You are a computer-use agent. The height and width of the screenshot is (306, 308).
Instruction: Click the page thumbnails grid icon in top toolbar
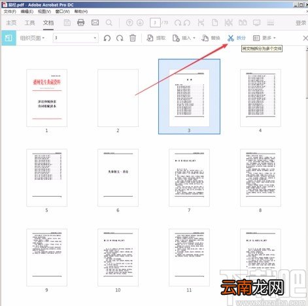point(228,22)
